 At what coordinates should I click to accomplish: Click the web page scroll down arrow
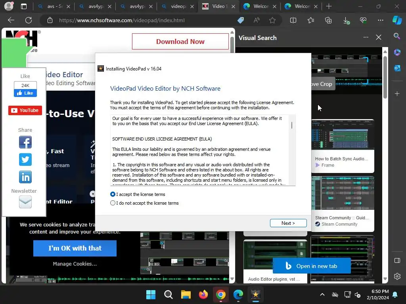(x=232, y=279)
